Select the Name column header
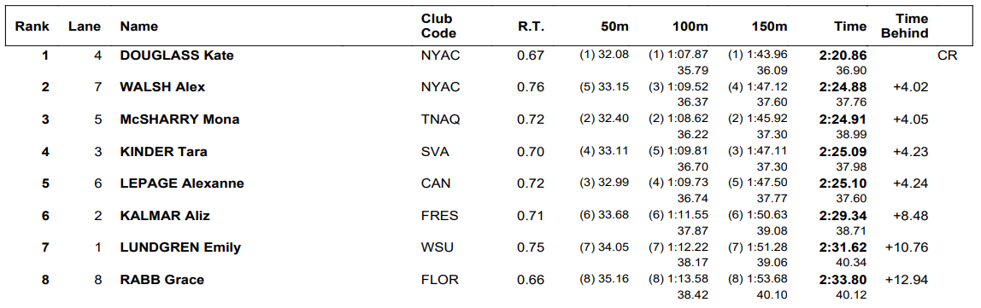 [139, 26]
